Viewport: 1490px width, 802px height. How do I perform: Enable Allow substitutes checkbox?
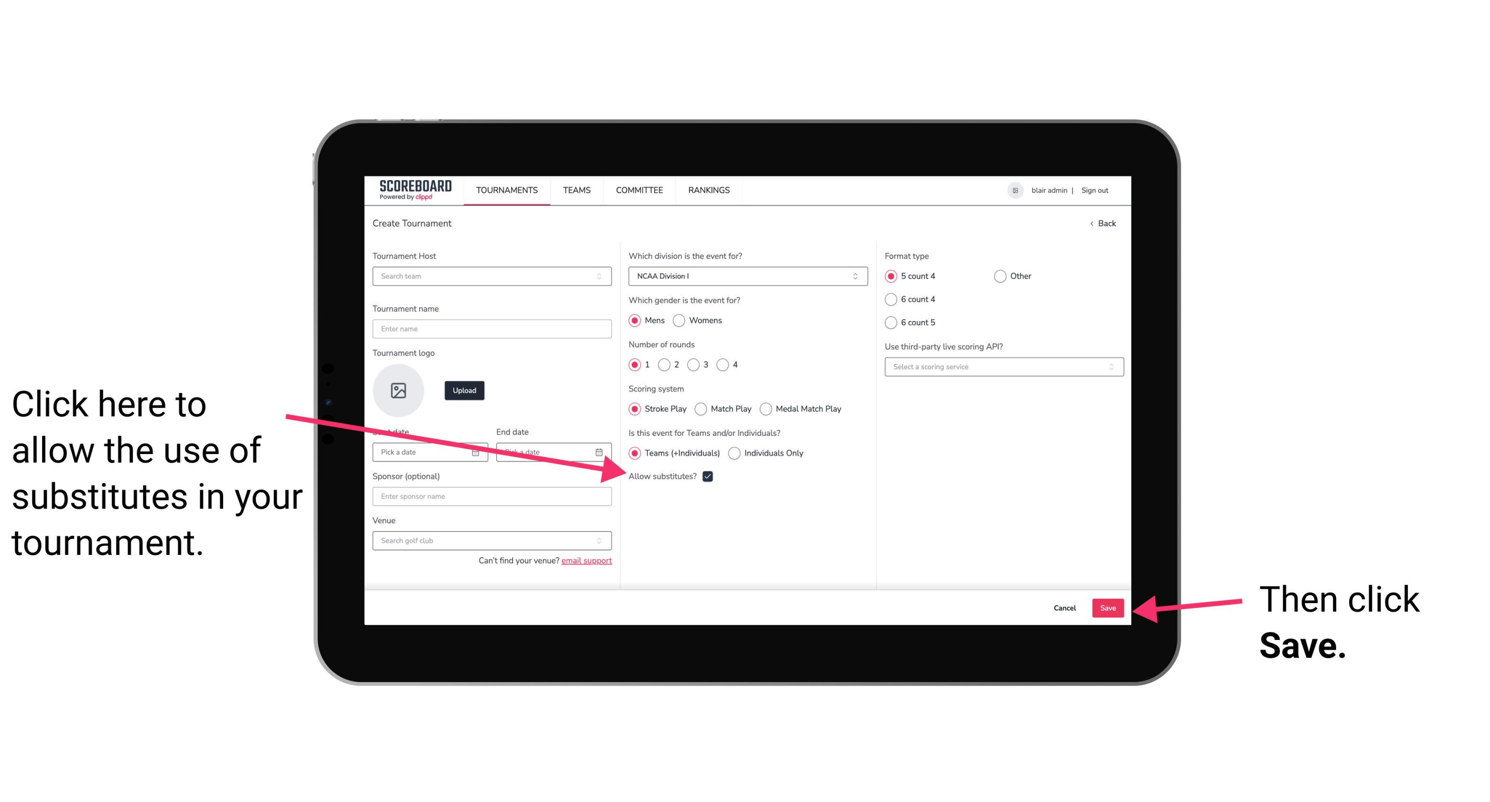coord(709,476)
